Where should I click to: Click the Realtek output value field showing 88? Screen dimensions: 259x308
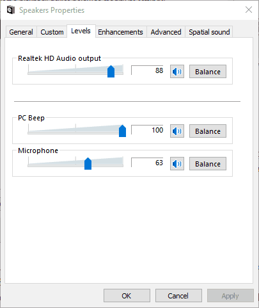click(x=147, y=70)
